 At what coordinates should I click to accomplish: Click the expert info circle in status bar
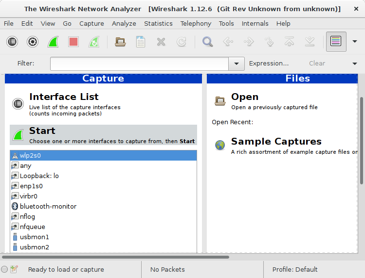pos(4,269)
